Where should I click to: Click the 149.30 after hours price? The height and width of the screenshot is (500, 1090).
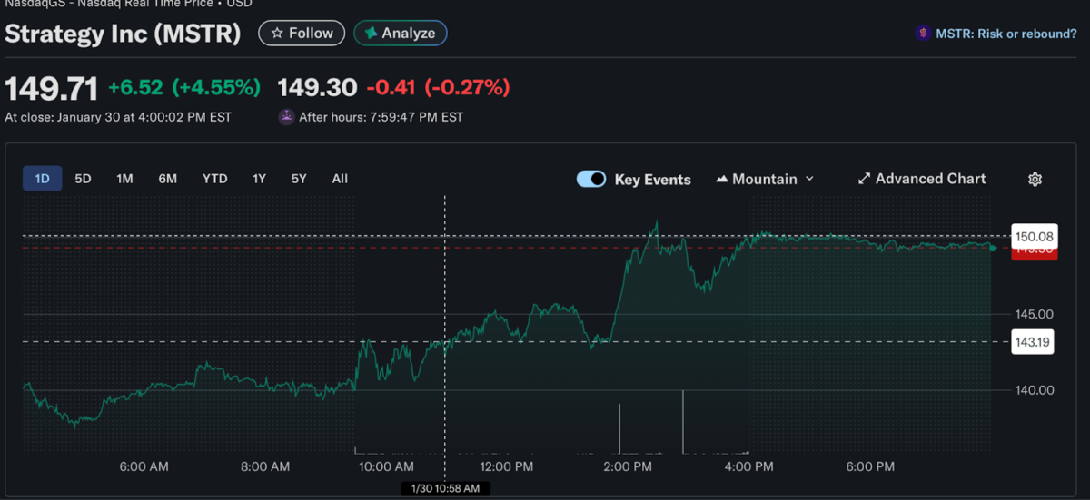click(316, 88)
